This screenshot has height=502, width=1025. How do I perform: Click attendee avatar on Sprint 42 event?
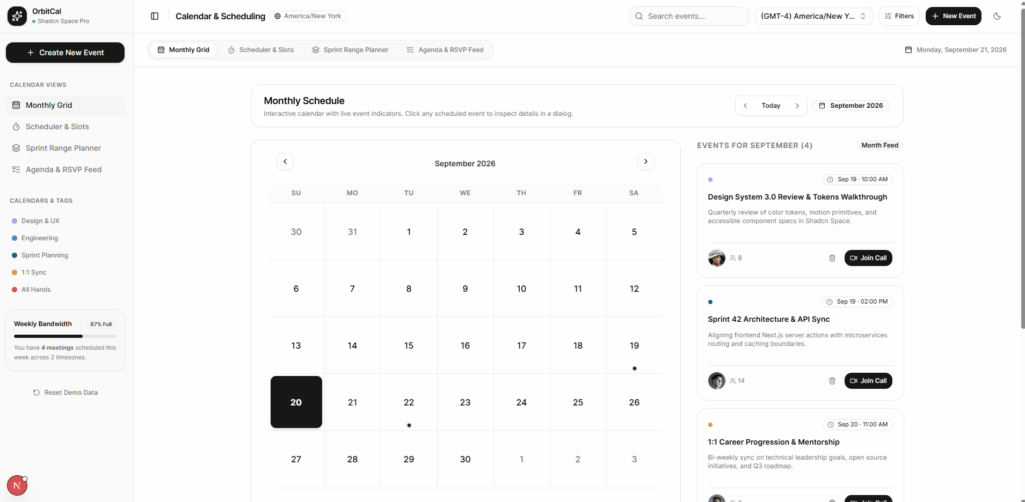click(x=717, y=381)
